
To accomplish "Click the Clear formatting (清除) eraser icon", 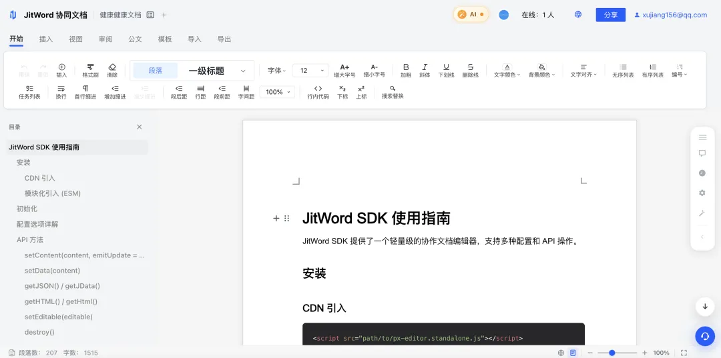I will (112, 70).
